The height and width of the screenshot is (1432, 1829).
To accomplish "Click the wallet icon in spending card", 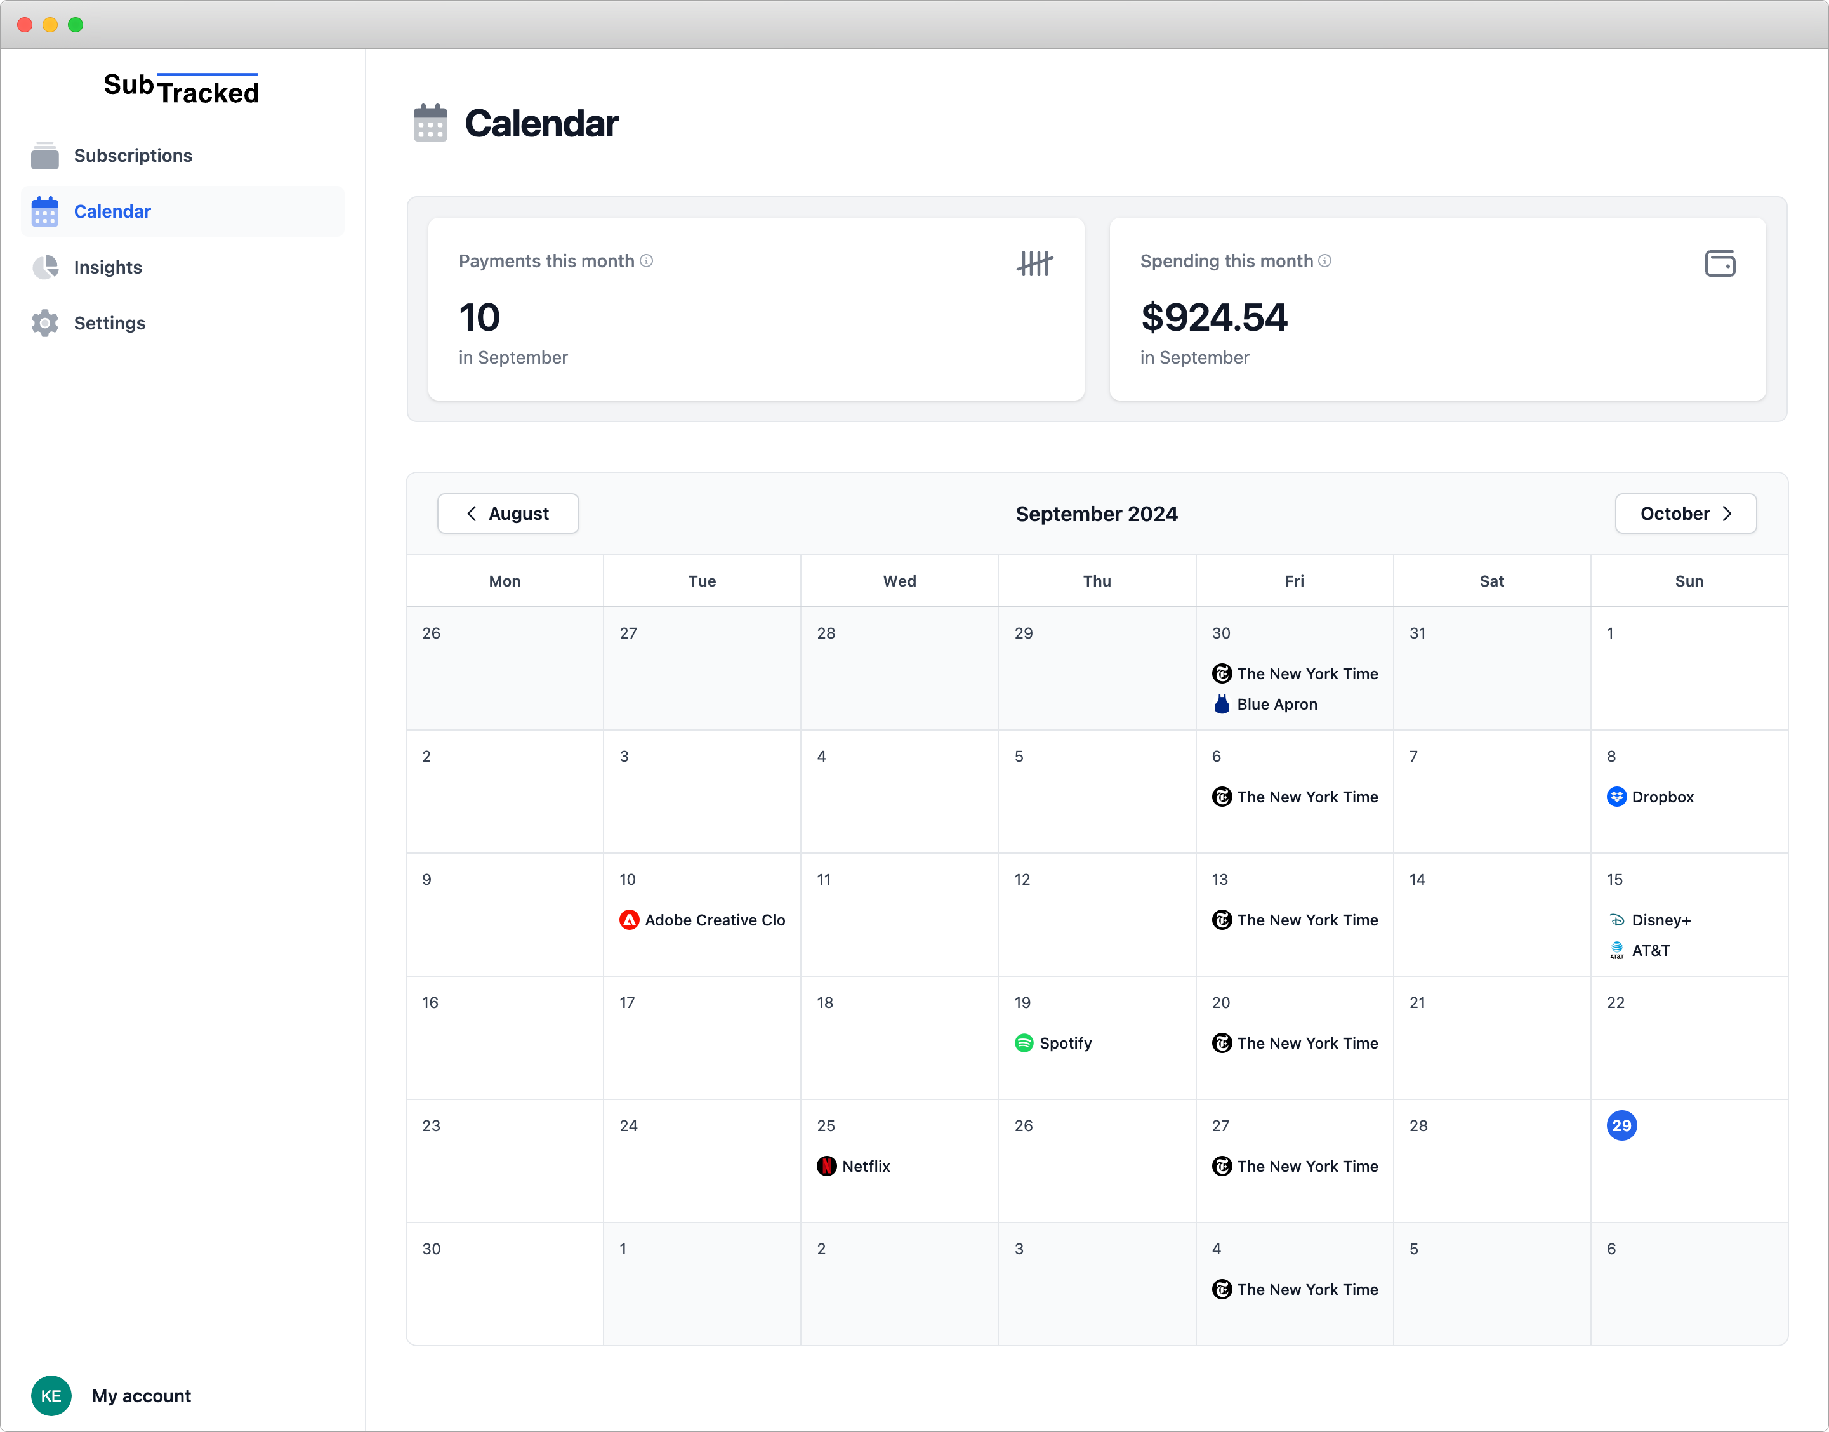I will tap(1719, 263).
